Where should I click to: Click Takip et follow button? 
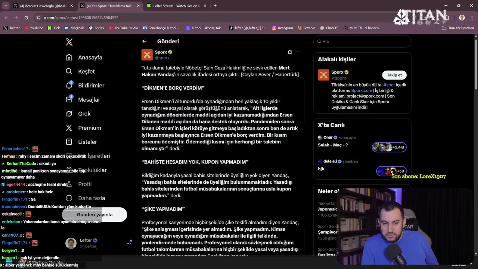[x=394, y=75]
